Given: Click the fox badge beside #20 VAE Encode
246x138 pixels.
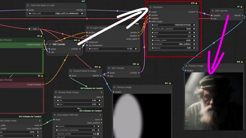Looking at the screenshot, I should coord(138,64).
